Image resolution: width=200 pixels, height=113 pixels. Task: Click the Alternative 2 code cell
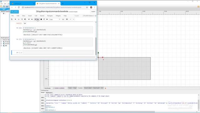click(x=58, y=30)
